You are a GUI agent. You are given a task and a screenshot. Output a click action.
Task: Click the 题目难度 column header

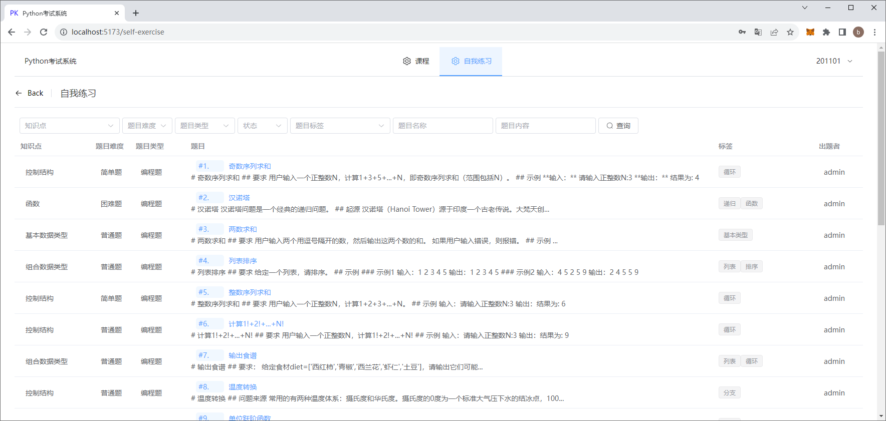[x=110, y=146]
